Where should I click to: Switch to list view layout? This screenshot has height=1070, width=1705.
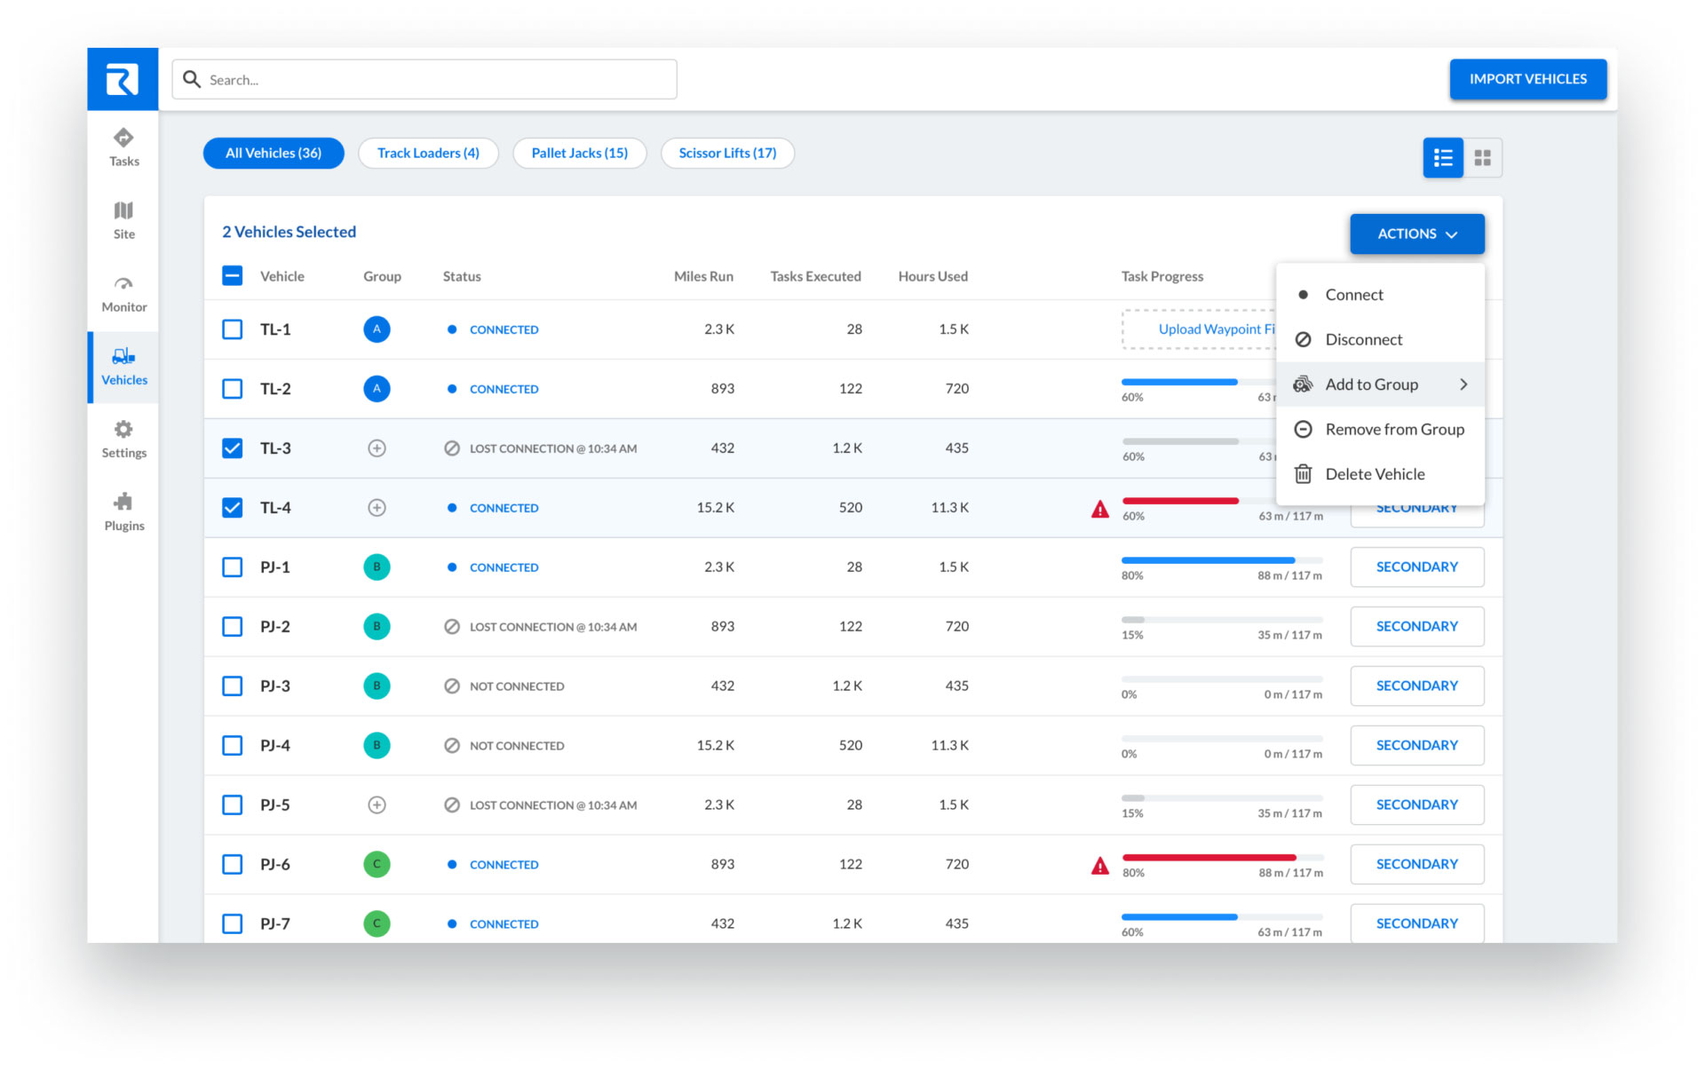tap(1442, 158)
